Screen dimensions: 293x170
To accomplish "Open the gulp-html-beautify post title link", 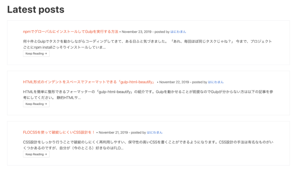I will click(x=89, y=82).
